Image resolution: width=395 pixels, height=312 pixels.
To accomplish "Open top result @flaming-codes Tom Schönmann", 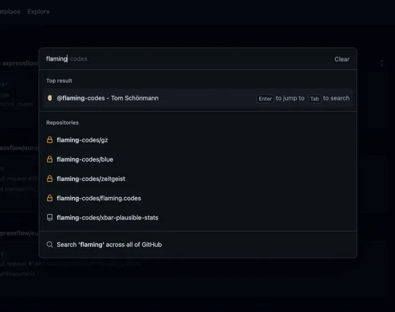I will pyautogui.click(x=198, y=98).
